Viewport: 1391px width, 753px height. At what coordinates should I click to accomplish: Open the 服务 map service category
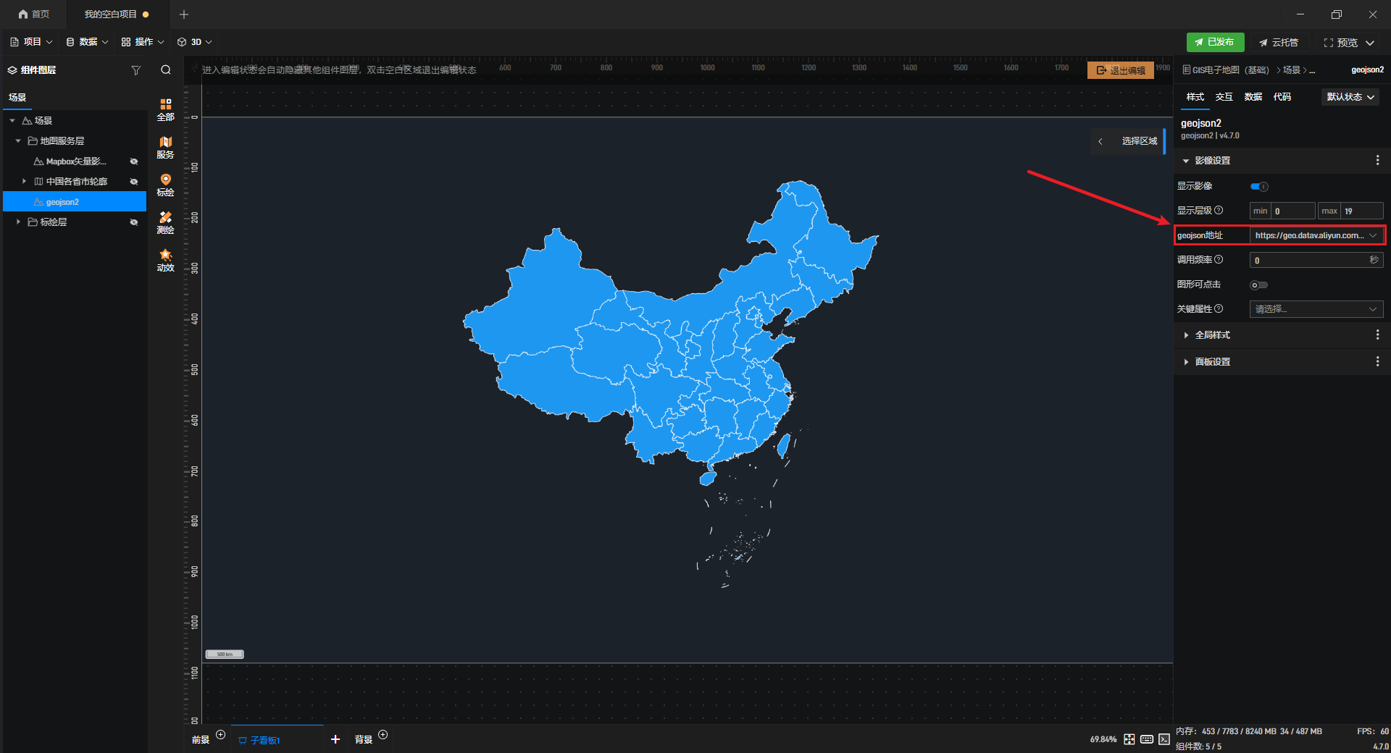pos(165,147)
